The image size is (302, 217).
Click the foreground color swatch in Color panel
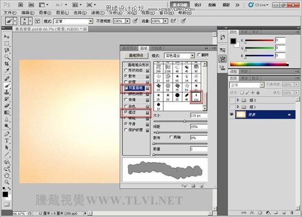pyautogui.click(x=233, y=41)
